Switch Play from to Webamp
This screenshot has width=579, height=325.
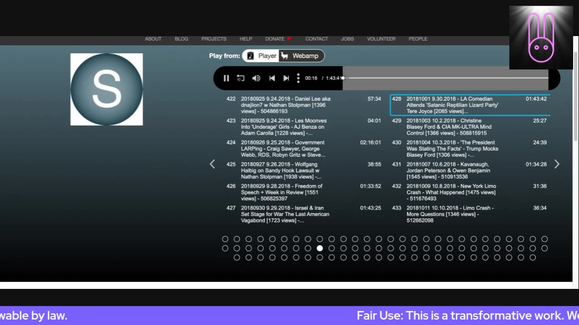pos(301,56)
